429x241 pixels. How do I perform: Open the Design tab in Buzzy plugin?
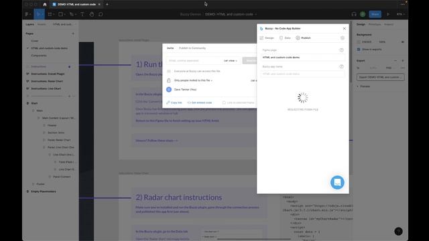coord(267,38)
